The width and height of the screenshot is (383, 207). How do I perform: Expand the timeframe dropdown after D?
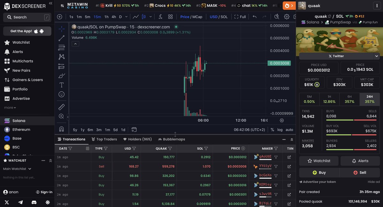click(126, 17)
